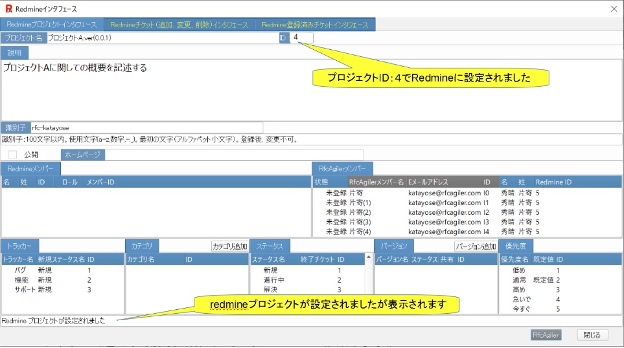Click the バージョン名 column header
Screen dimensions: 624x348
tap(393, 259)
